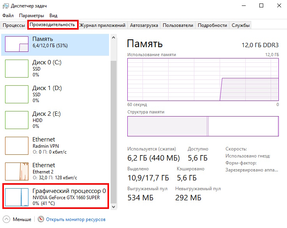The height and width of the screenshot is (228, 287).
Task: Select the Память 6,4/12,0 ГБ (53%) text
Action: pos(50,42)
